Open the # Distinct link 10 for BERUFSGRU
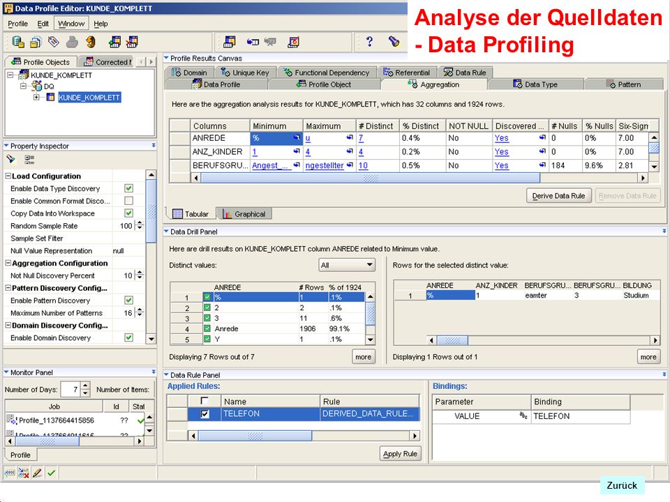This screenshot has width=670, height=502. point(363,165)
